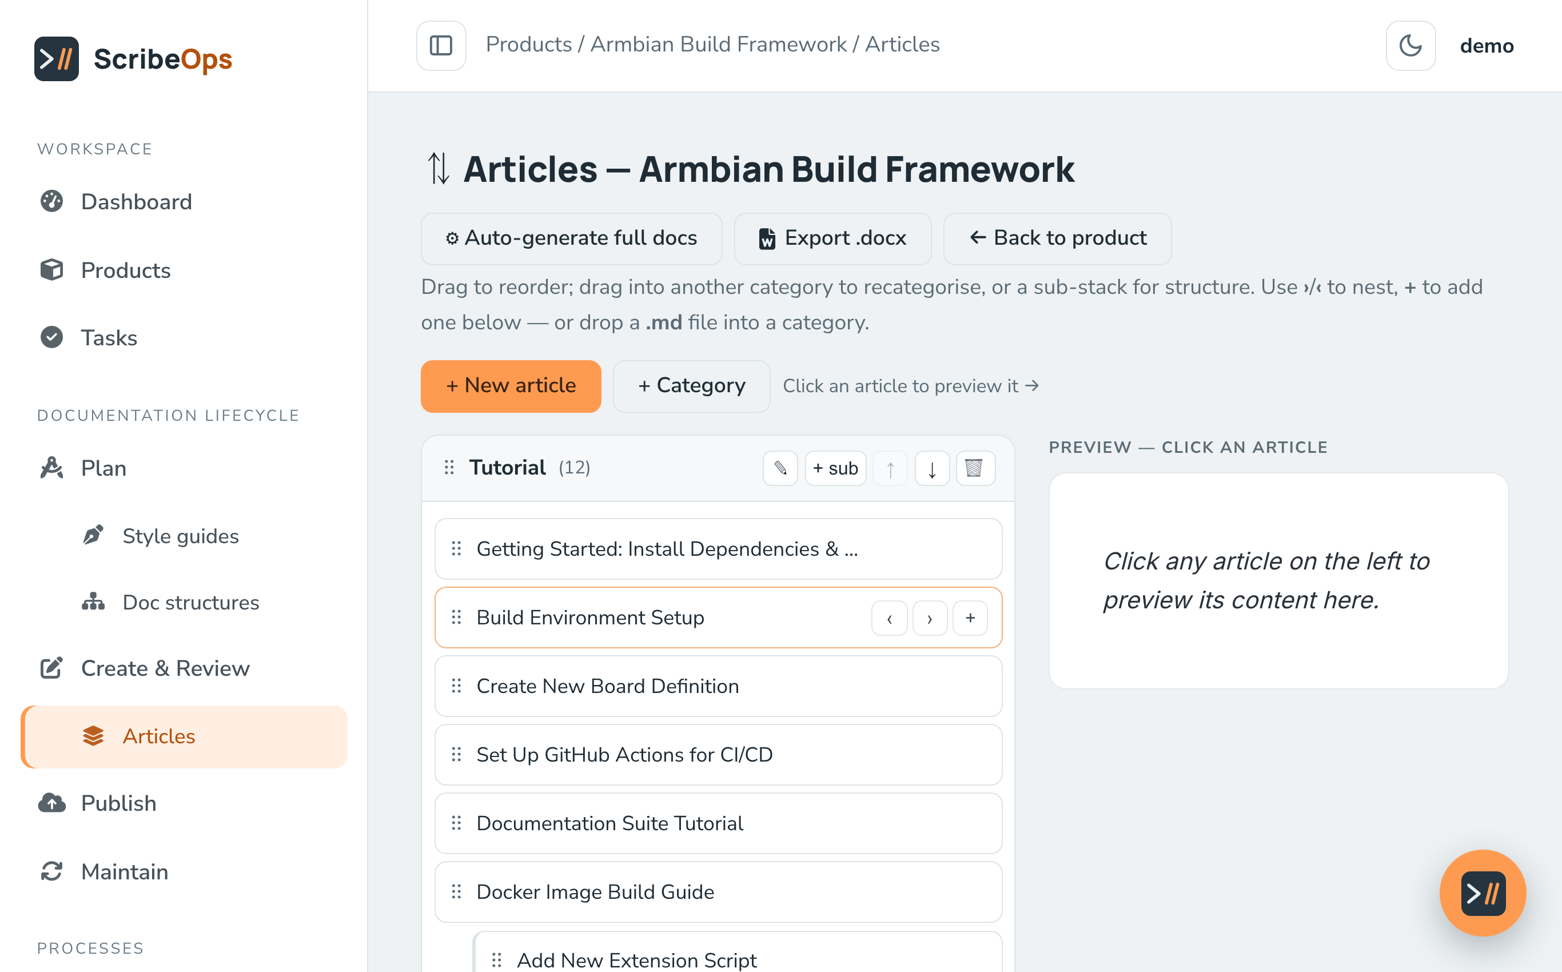
Task: Preview Getting Started: Install Dependencies article
Action: tap(718, 549)
